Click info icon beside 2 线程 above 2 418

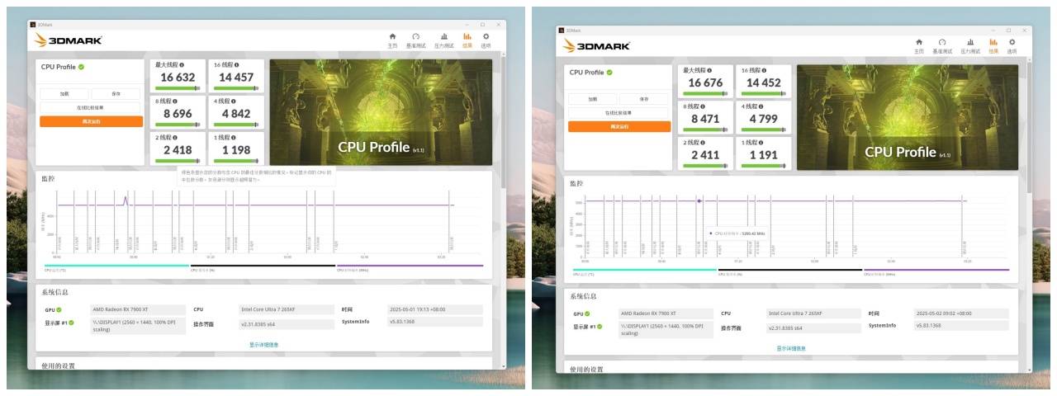tap(175, 137)
